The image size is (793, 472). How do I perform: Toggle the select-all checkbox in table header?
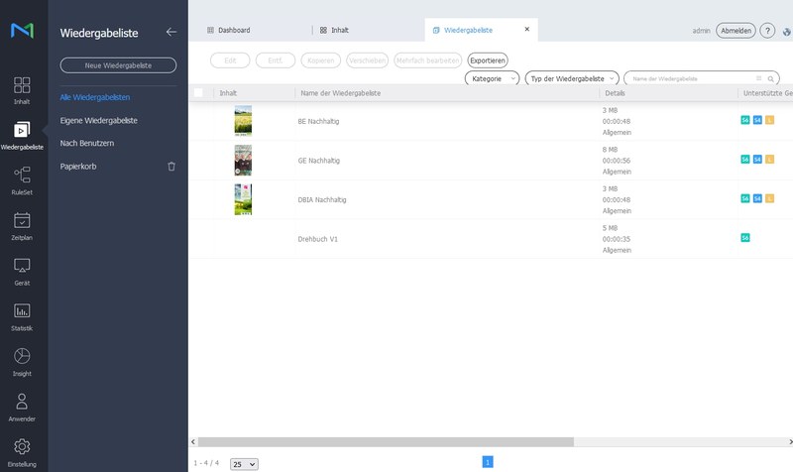[198, 92]
